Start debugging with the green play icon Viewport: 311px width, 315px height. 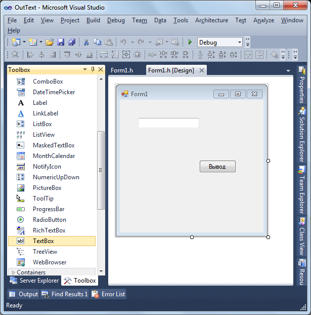pyautogui.click(x=190, y=42)
